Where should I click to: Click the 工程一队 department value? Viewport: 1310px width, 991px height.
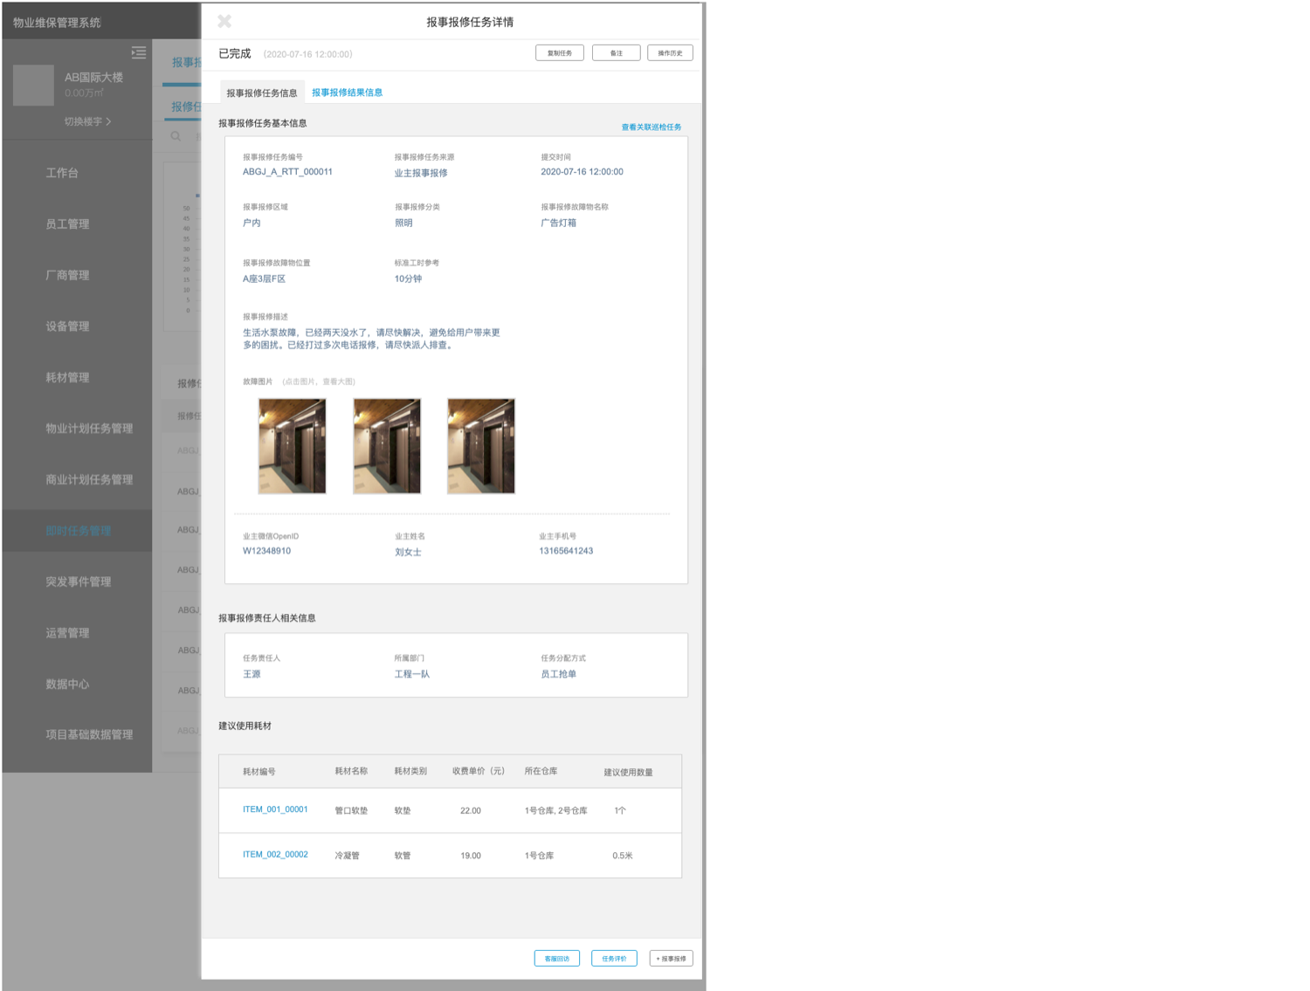(411, 674)
